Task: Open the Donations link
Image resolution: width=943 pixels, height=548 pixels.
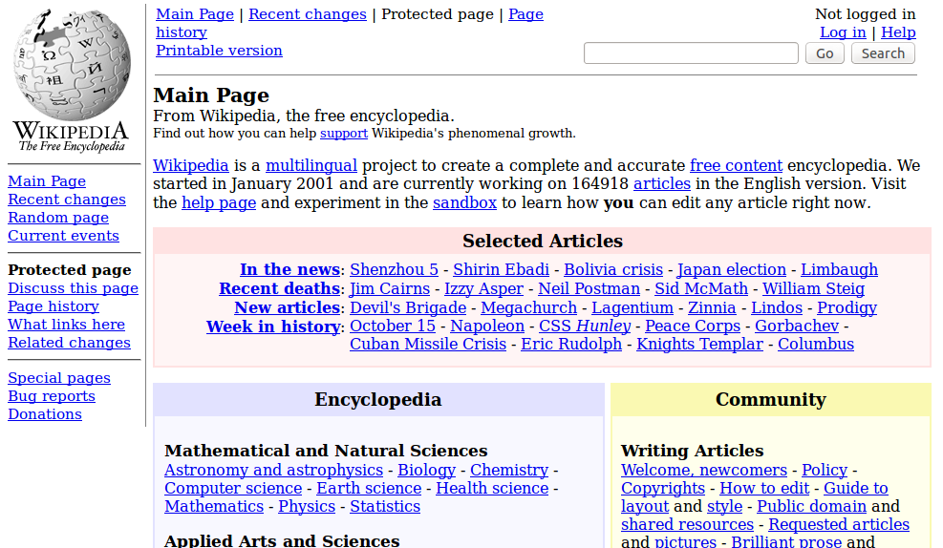Action: pos(45,414)
